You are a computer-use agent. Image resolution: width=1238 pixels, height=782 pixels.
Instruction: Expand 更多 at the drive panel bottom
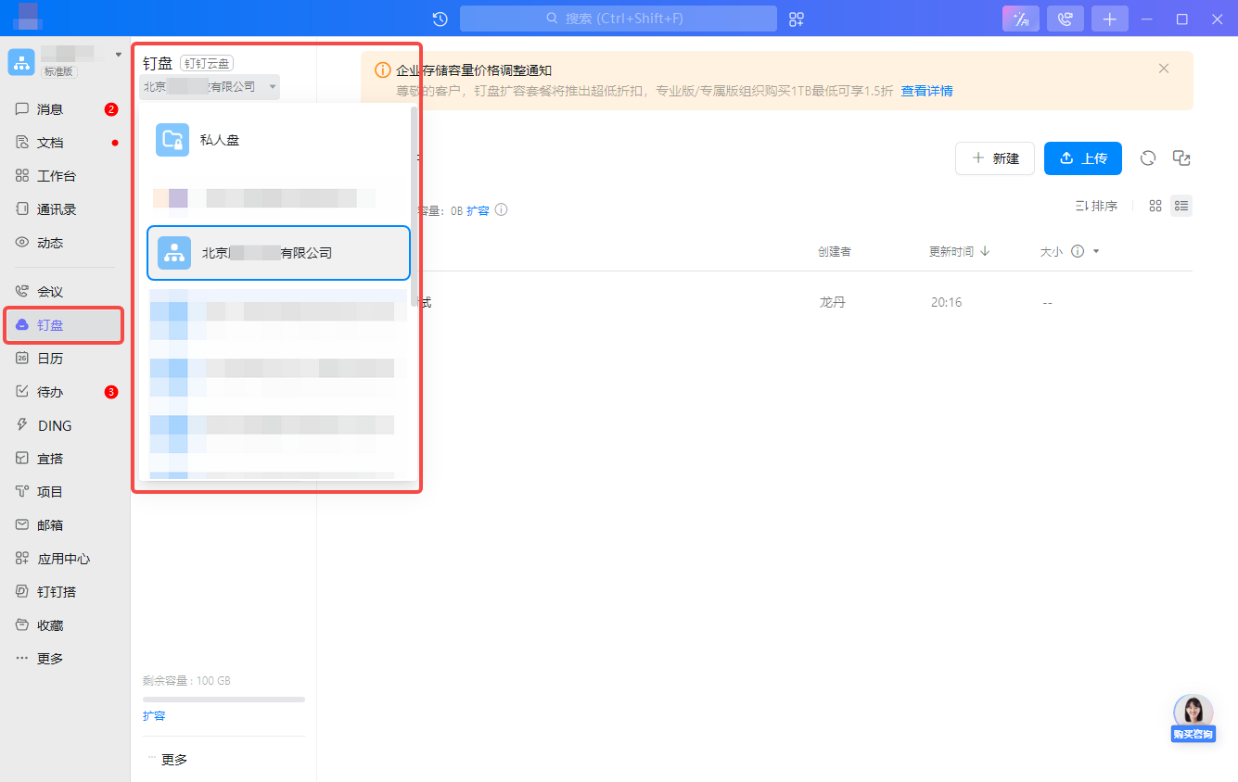[168, 760]
